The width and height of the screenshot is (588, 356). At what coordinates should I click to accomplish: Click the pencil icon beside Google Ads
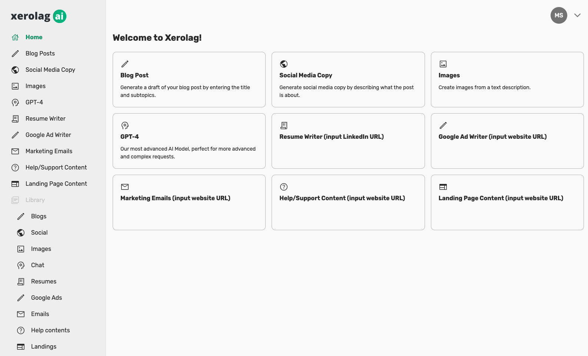(x=21, y=298)
